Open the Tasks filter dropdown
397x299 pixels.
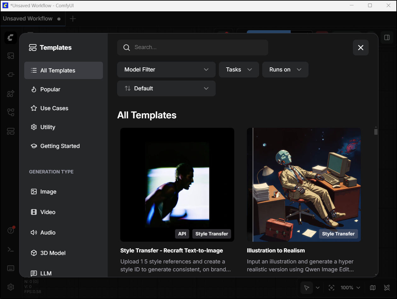tap(239, 70)
